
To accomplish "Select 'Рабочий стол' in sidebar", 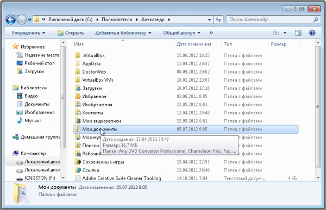I will 40,63.
